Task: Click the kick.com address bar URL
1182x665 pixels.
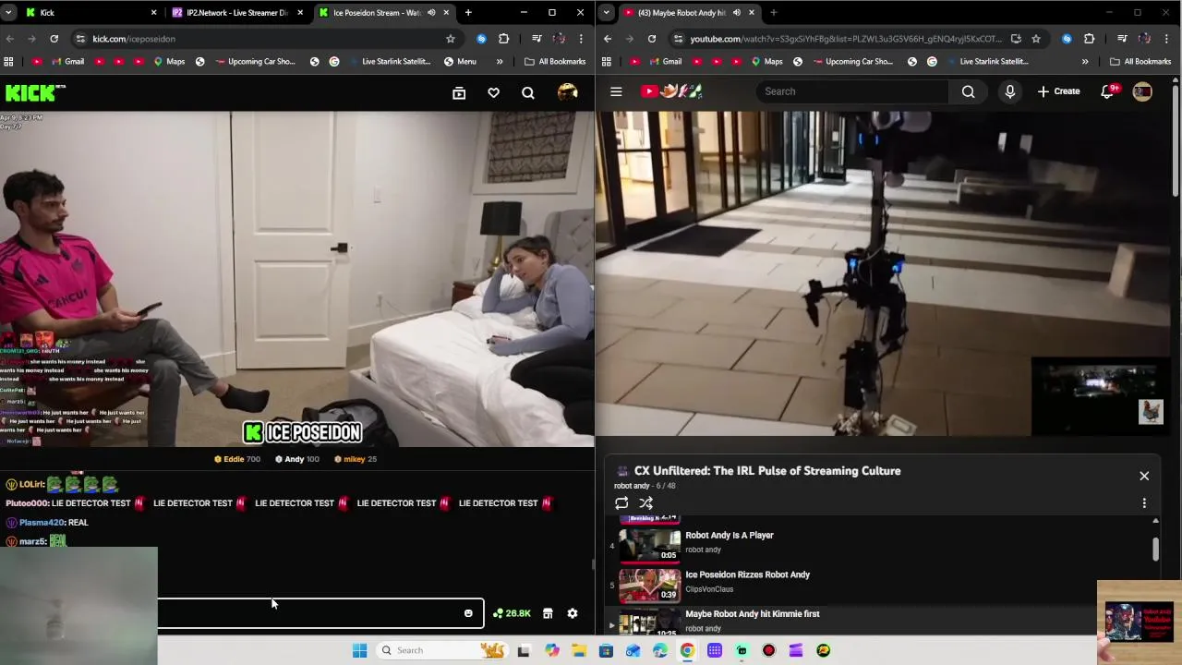Action: pos(134,39)
